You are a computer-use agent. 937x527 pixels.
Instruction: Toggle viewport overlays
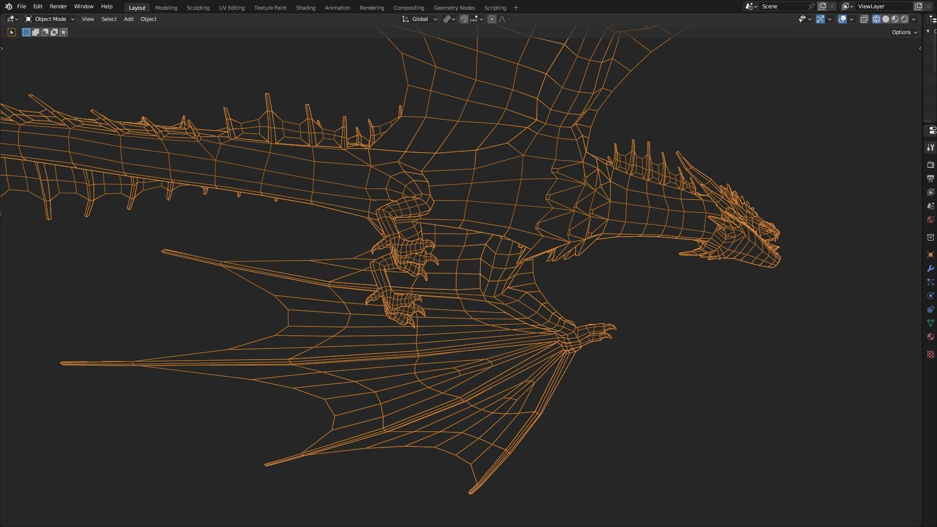pyautogui.click(x=842, y=19)
